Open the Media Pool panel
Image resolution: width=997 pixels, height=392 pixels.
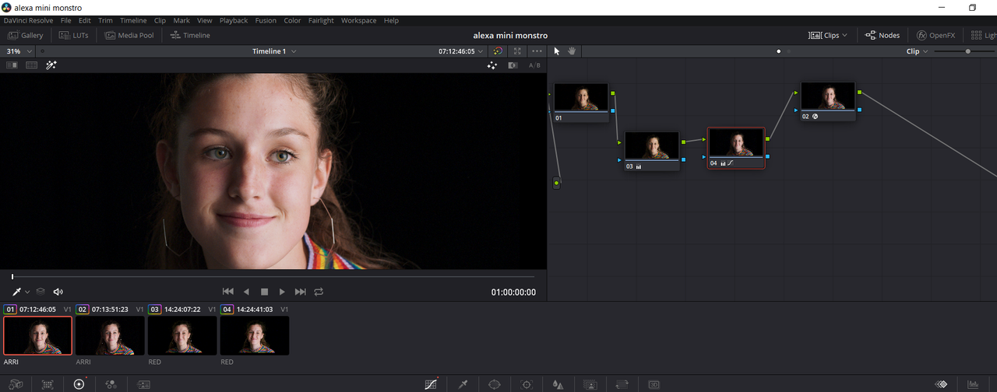[129, 35]
